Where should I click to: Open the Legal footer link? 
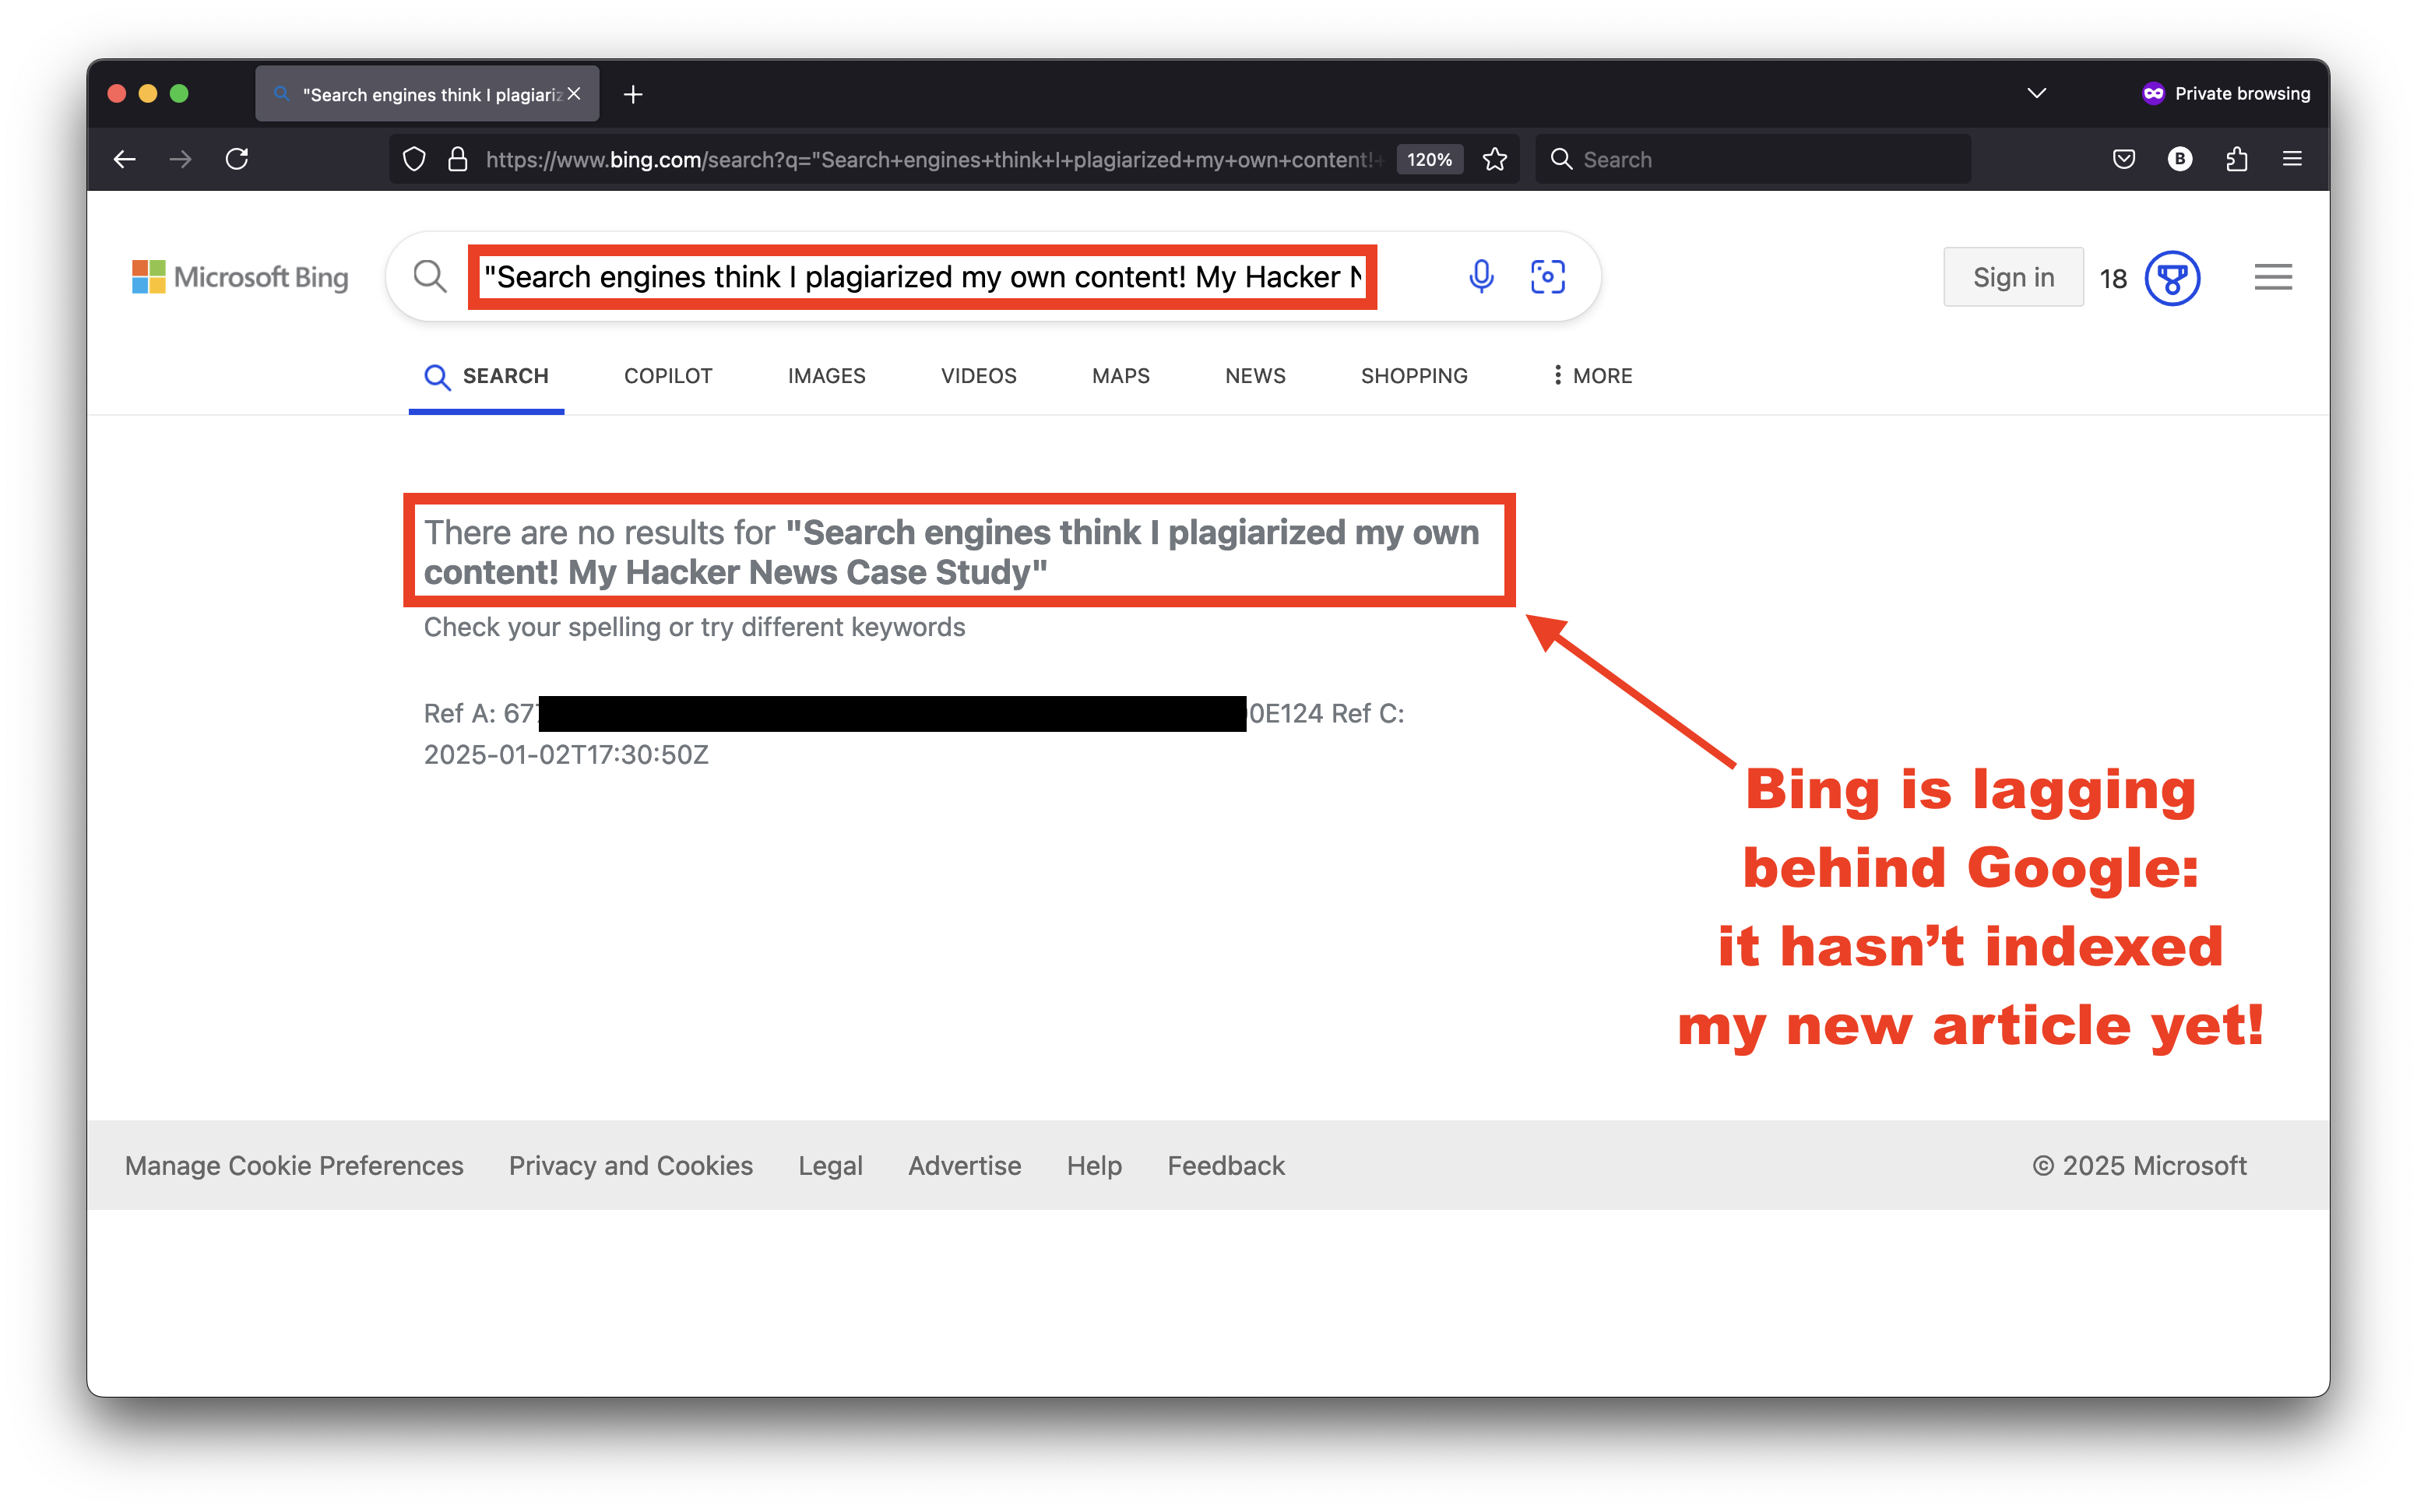[830, 1165]
